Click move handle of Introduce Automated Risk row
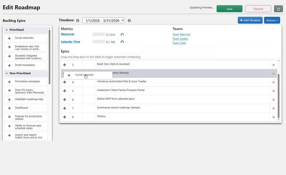 64,82
